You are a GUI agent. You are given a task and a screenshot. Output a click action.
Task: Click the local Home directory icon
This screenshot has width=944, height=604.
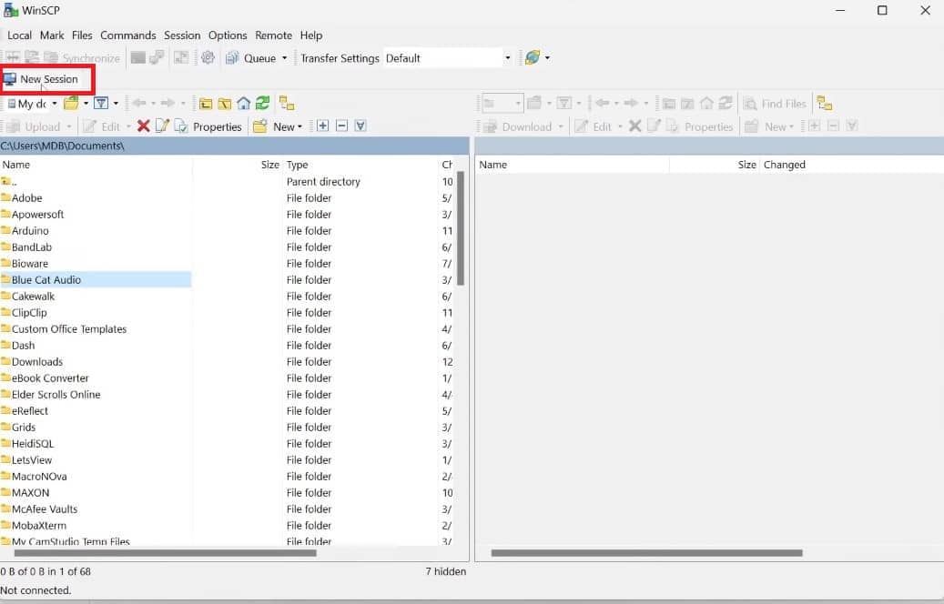(x=244, y=104)
